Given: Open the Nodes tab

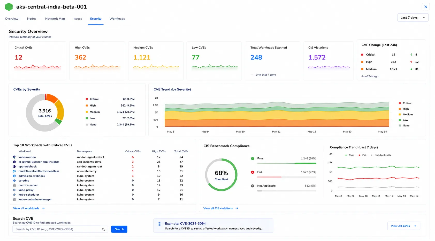Looking at the screenshot, I should (32, 19).
